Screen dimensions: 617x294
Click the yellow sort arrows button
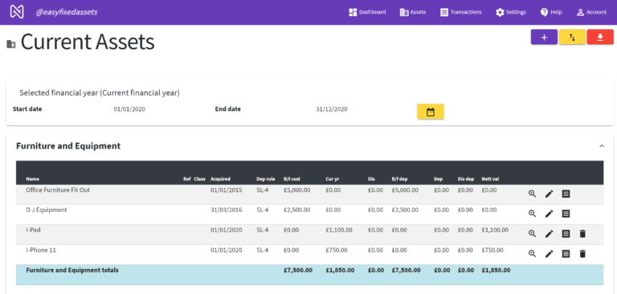[x=572, y=37]
